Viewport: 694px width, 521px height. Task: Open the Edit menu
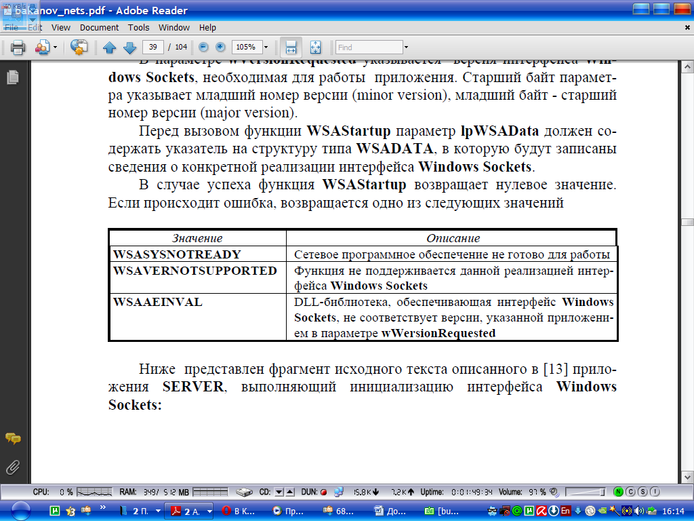(x=35, y=27)
